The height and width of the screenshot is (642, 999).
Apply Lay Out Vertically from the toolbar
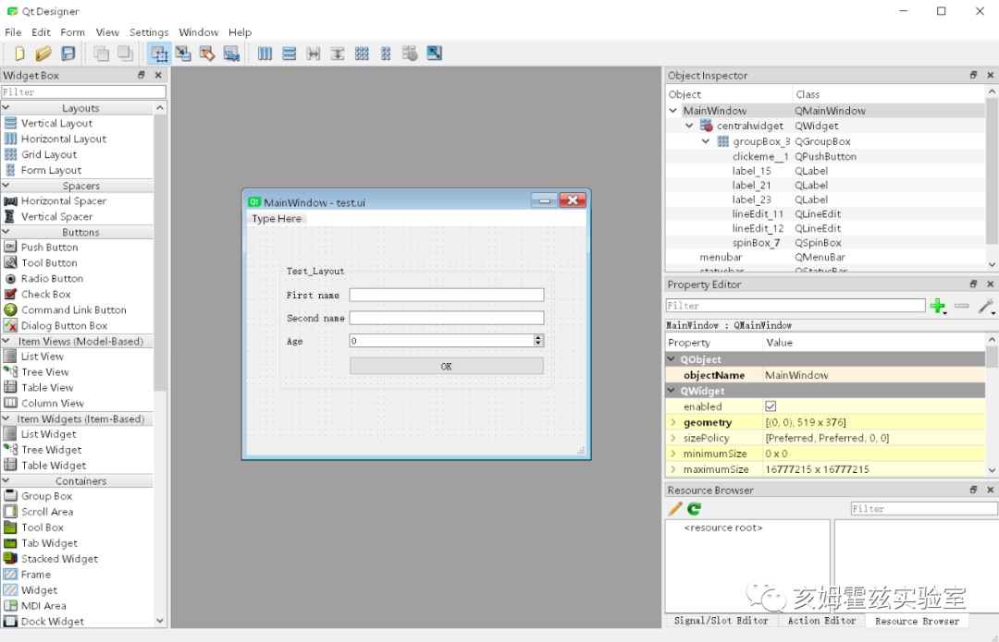pos(289,54)
